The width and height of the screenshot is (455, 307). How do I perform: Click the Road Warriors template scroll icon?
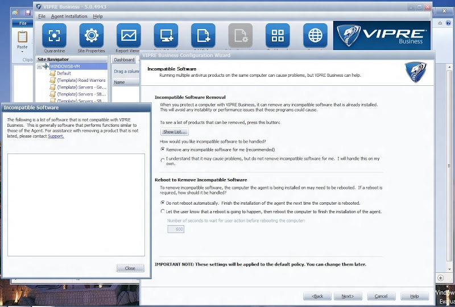52,80
